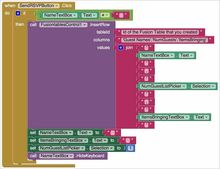The height and width of the screenshot is (169, 220).
Task: Change the ≠ comparison operator dropdown
Action: point(106,15)
